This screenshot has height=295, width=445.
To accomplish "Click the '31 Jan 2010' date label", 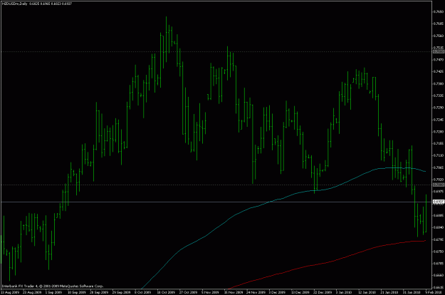I will (x=412, y=292).
